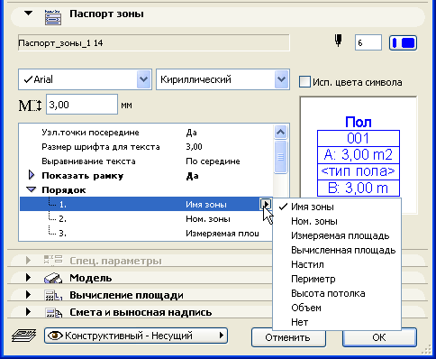Toggle Исп. цвета символа checkbox
The width and height of the screenshot is (436, 359).
click(304, 82)
